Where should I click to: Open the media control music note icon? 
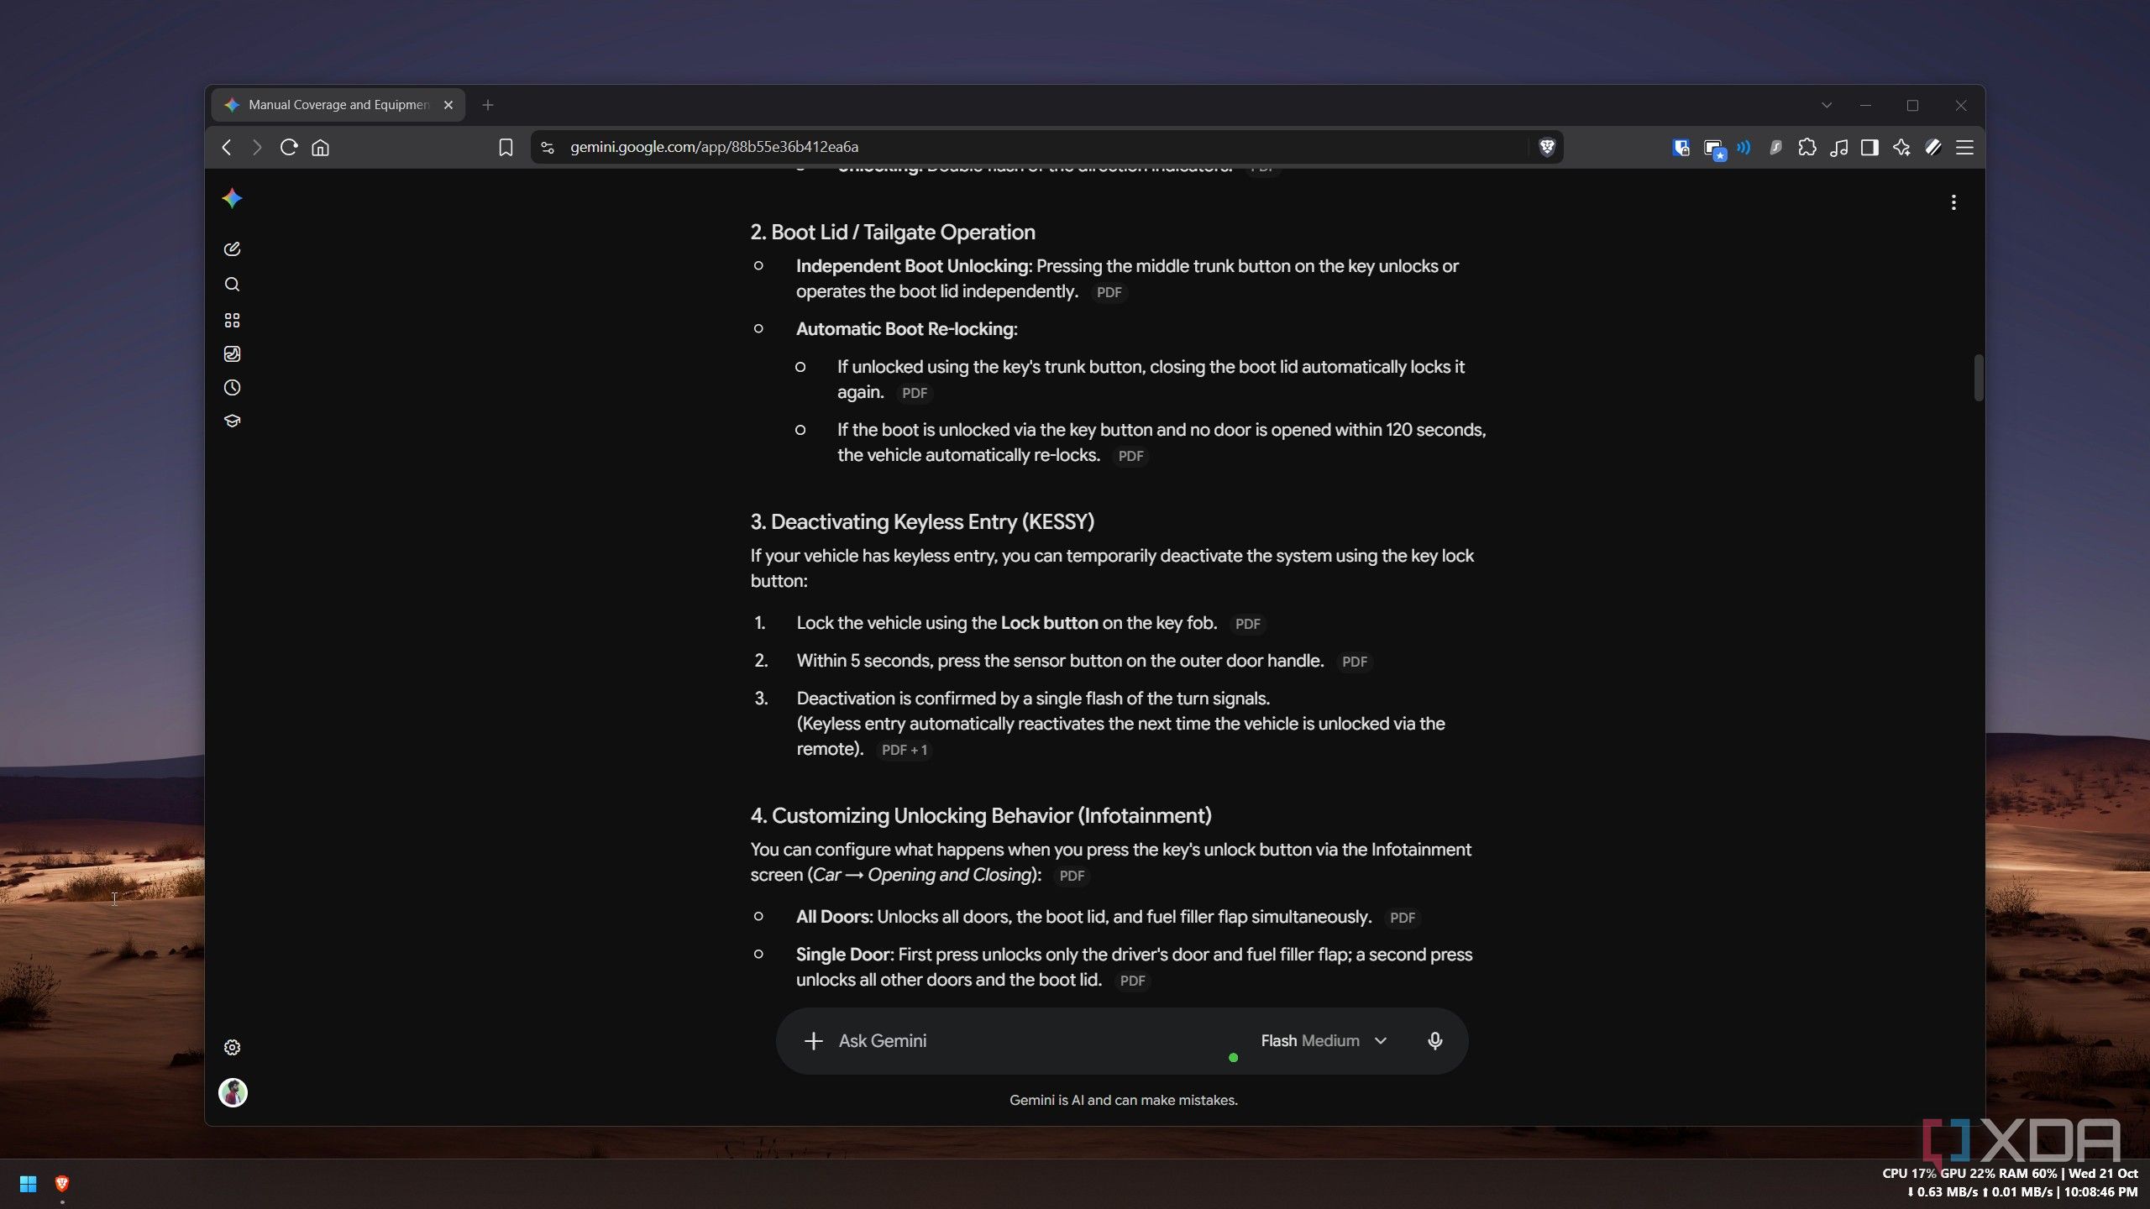[1838, 148]
